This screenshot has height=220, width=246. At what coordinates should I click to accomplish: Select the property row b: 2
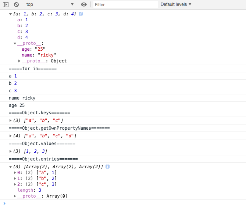tap(22, 26)
